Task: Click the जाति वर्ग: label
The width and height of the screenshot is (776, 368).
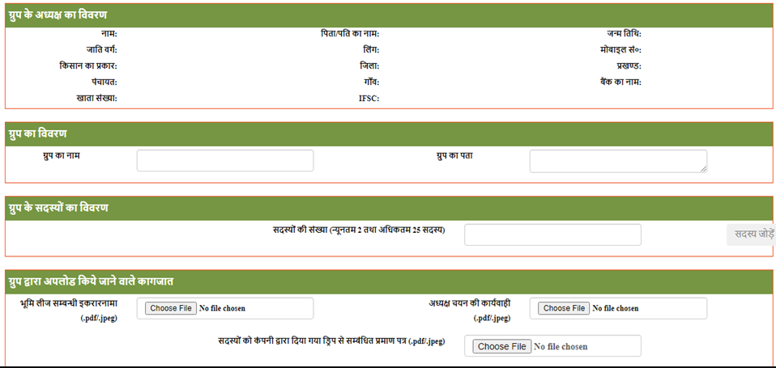Action: pyautogui.click(x=101, y=50)
